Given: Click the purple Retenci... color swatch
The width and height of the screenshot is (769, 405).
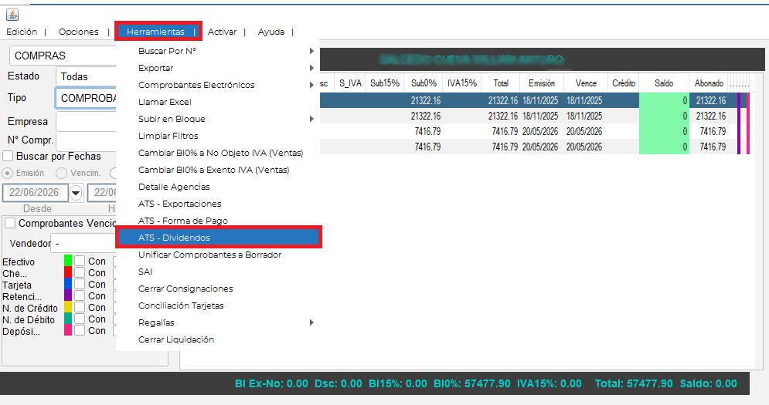Looking at the screenshot, I should [x=68, y=295].
